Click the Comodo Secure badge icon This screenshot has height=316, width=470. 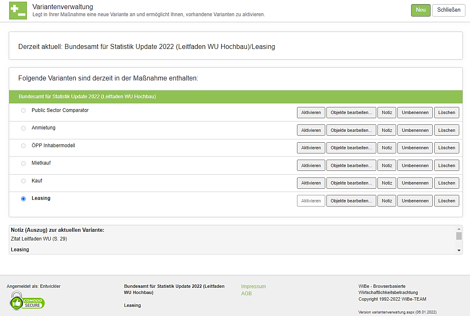click(27, 300)
